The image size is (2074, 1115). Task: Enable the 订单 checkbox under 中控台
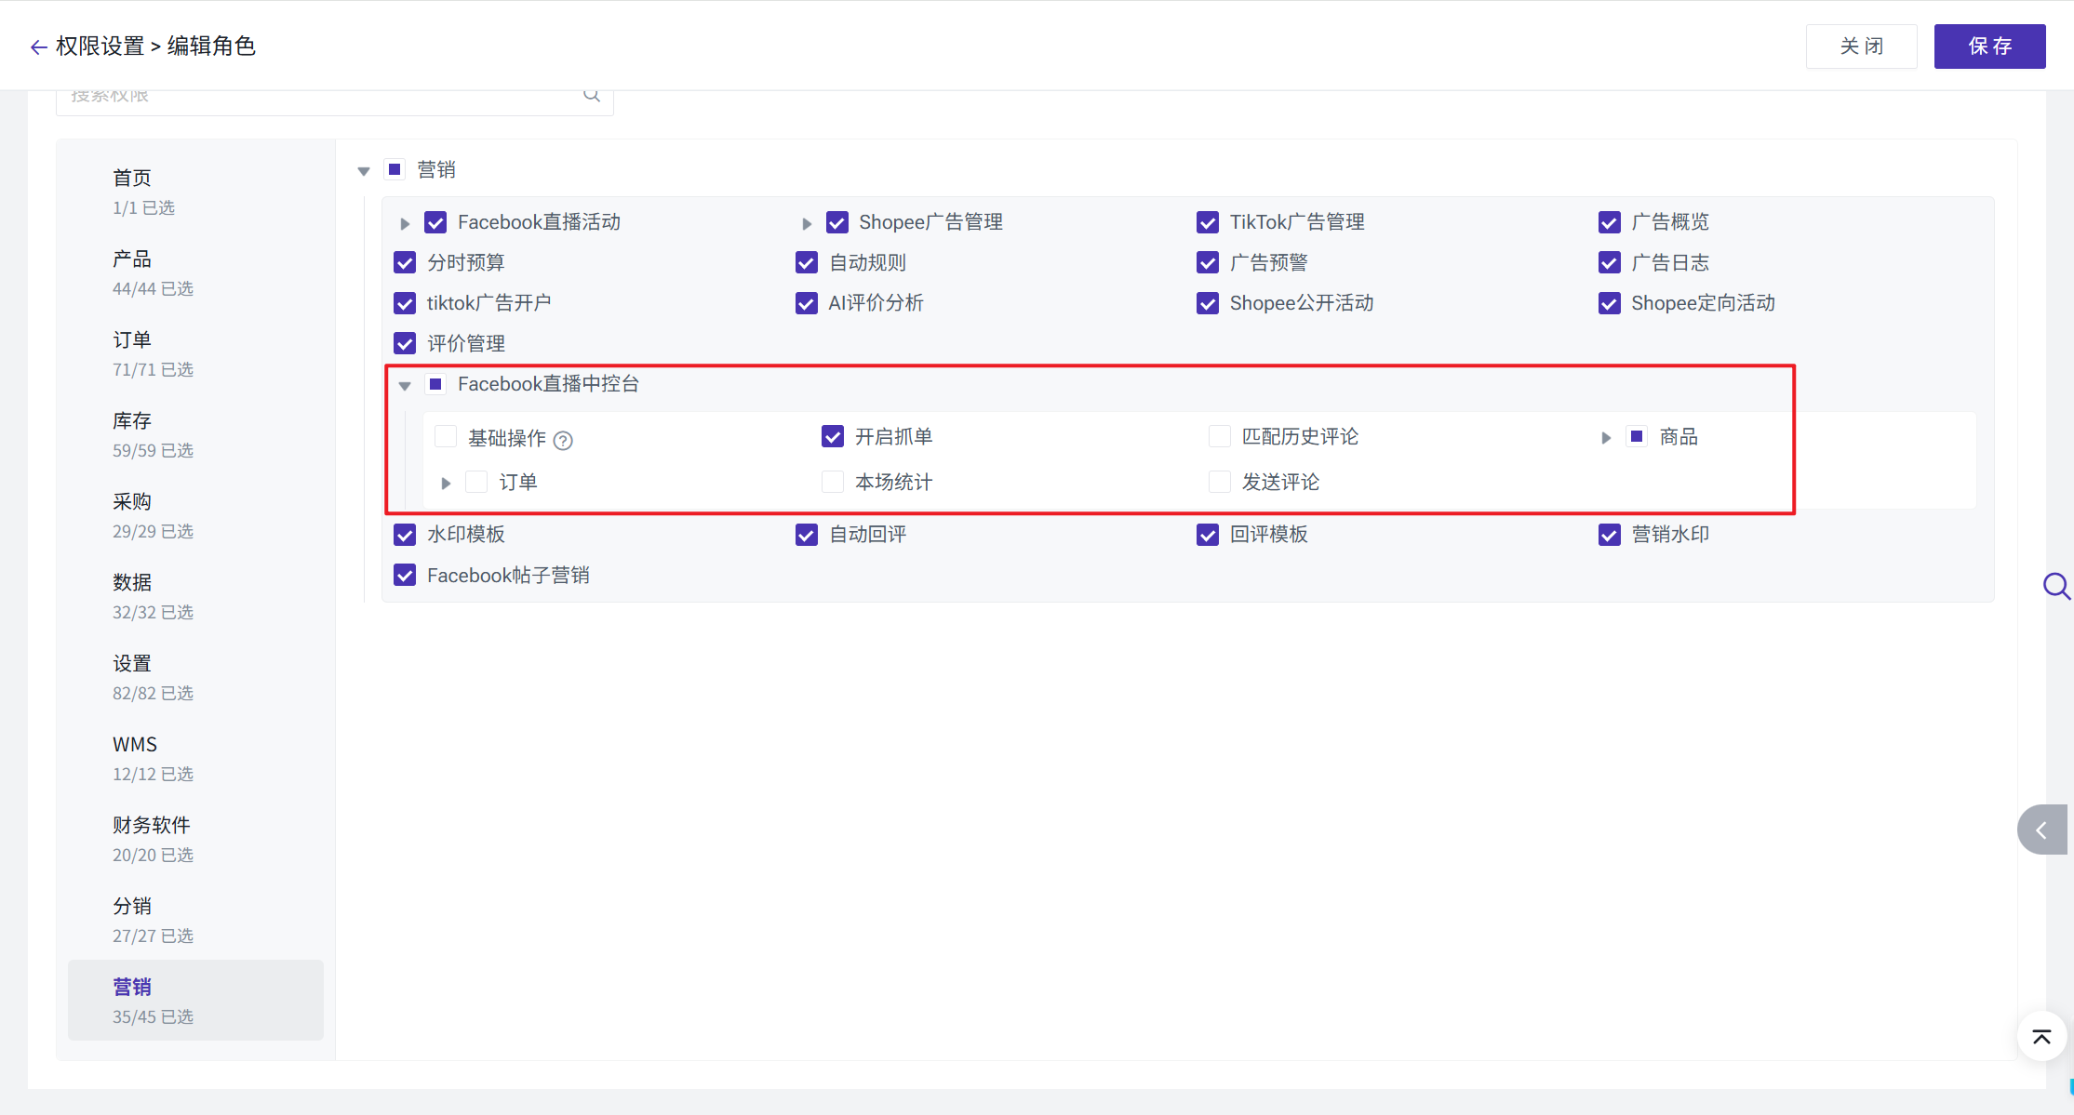[476, 482]
